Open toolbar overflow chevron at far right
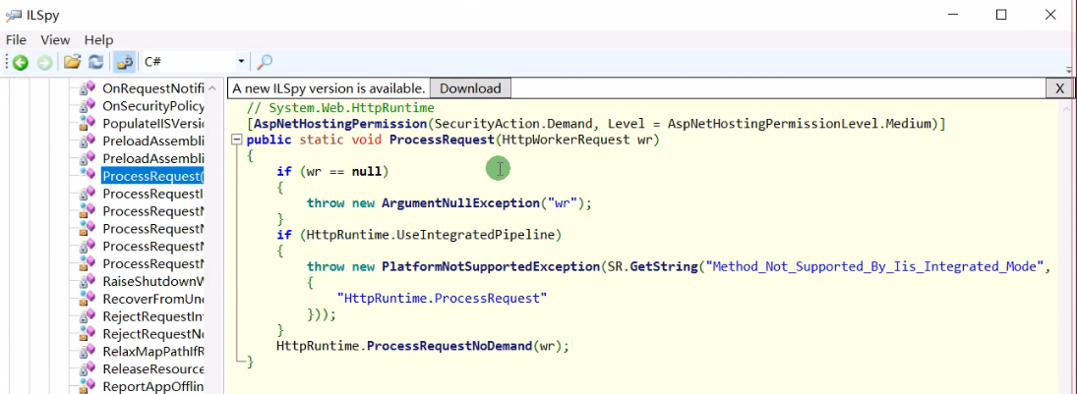This screenshot has height=394, width=1077. (x=1069, y=70)
